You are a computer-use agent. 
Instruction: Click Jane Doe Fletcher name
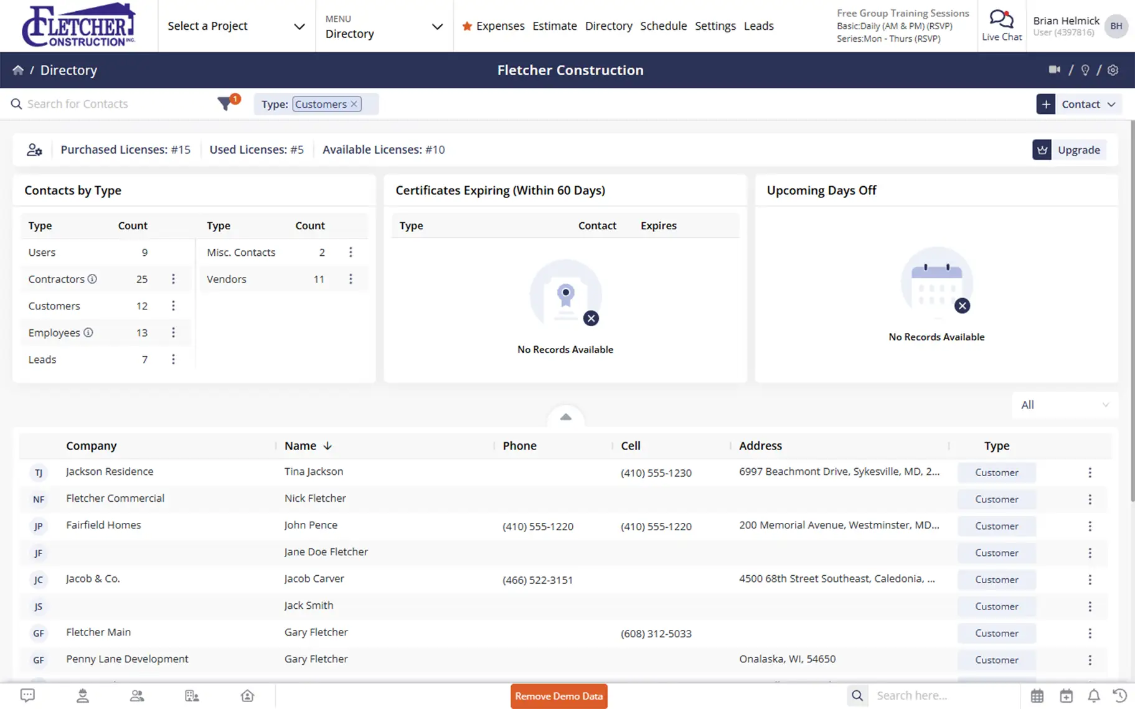tap(326, 552)
